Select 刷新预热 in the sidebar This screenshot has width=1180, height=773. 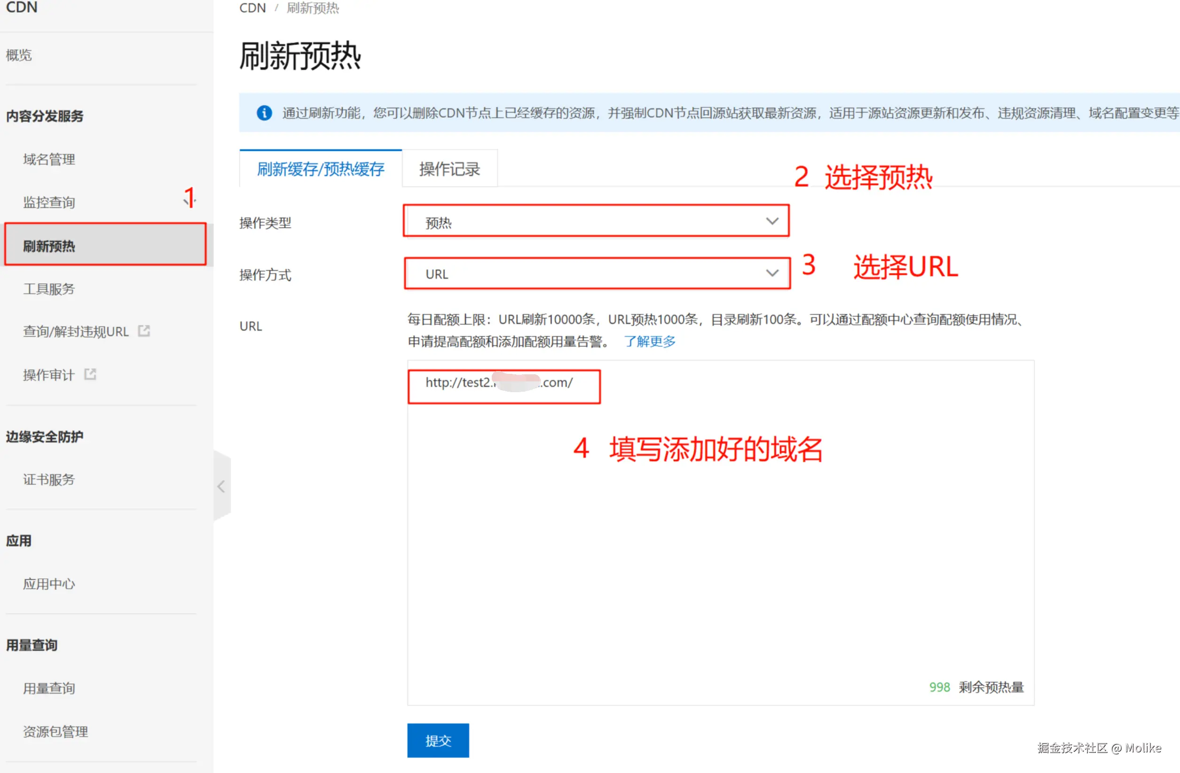49,246
